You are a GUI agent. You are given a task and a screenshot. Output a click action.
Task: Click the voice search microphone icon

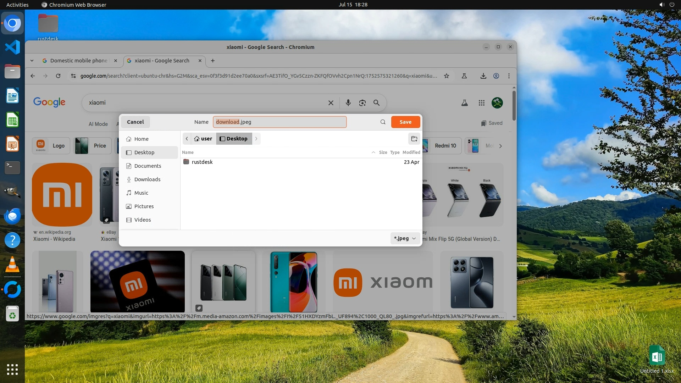pos(348,103)
